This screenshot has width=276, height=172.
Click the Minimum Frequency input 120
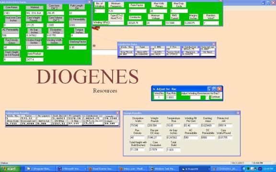117,11
